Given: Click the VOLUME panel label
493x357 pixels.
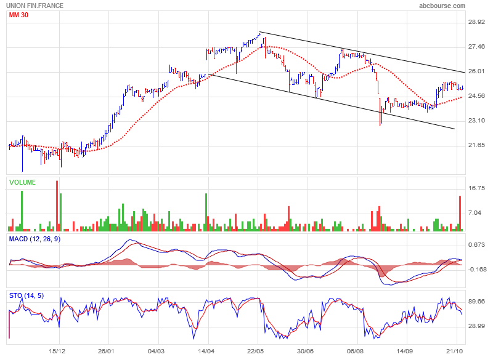Looking at the screenshot, I should point(22,182).
